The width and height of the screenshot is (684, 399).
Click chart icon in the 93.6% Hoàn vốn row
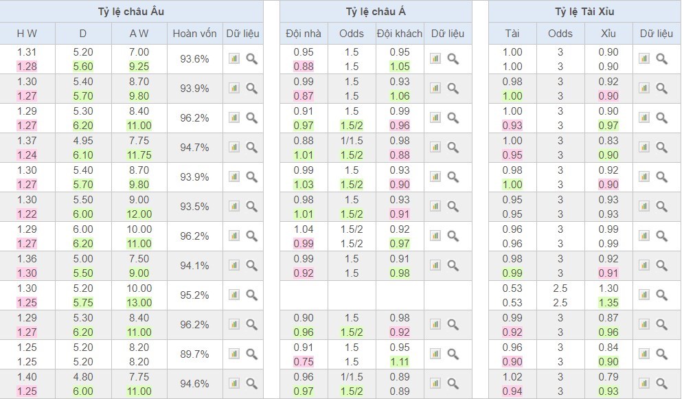click(233, 59)
